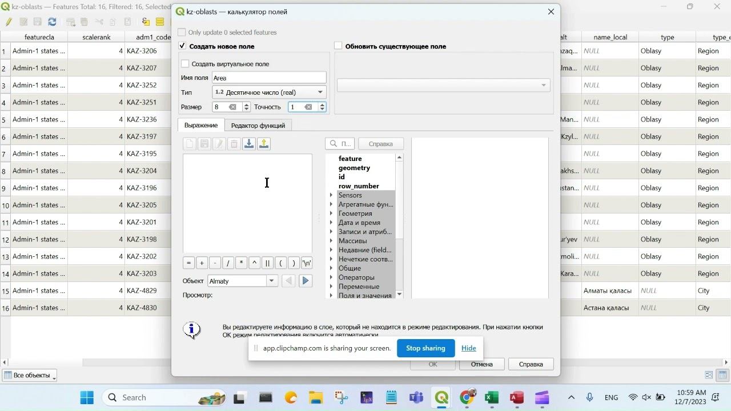This screenshot has width=731, height=411.
Task: Expand the Геометрия function group
Action: pyautogui.click(x=331, y=213)
